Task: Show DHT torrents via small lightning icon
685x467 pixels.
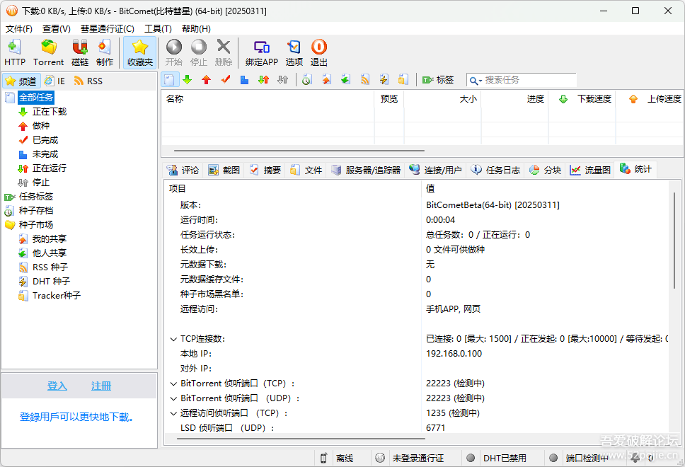Action: click(x=384, y=79)
